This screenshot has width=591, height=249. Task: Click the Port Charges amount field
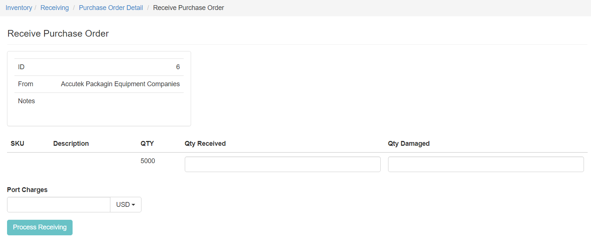59,205
